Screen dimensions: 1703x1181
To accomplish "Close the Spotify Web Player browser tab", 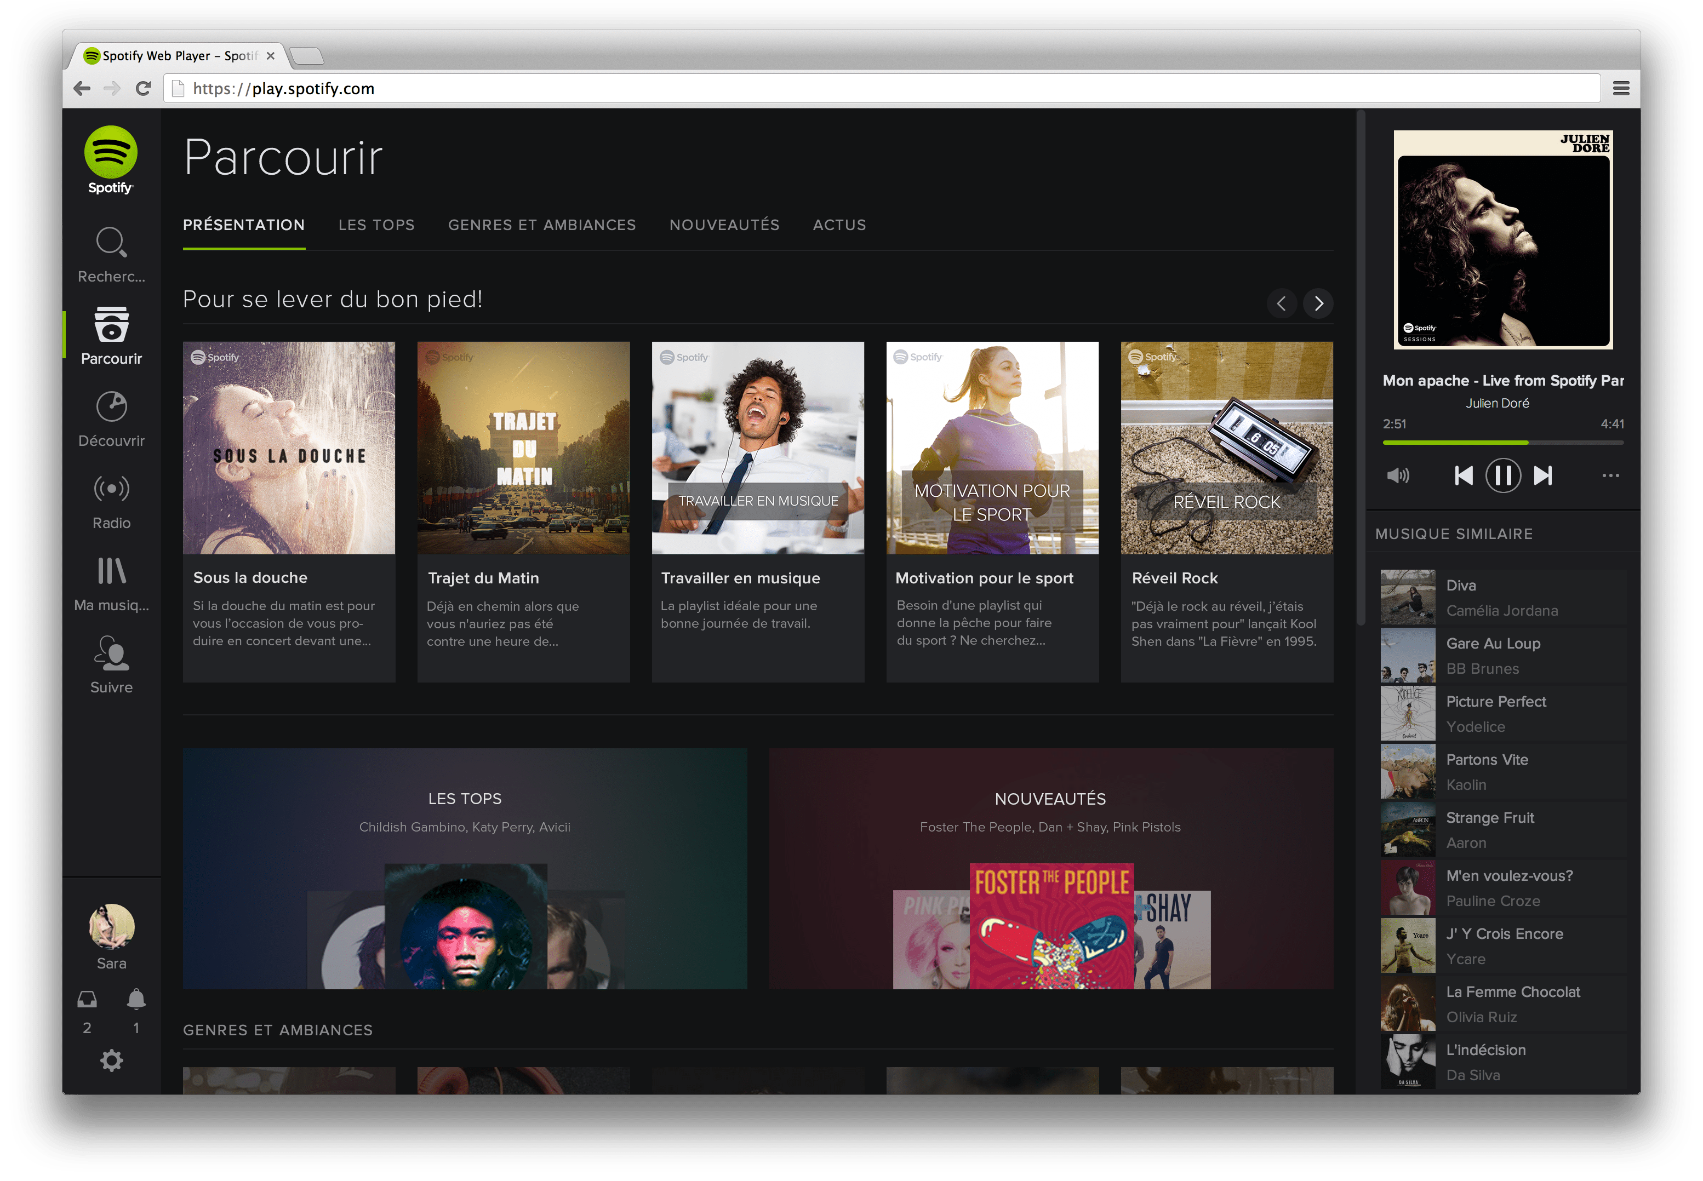I will coord(271,55).
